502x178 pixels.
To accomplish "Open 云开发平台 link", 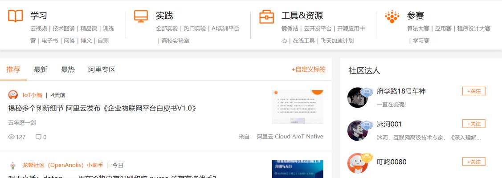I will (318, 28).
